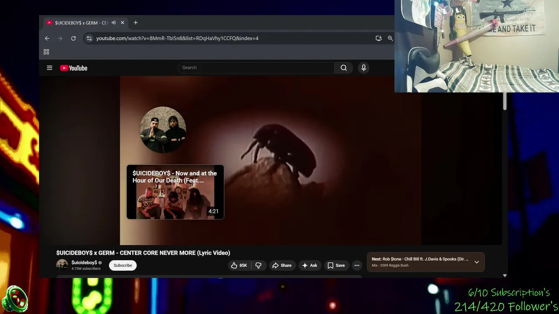Open the YouTube hamburger guide menu
Screen dimensions: 559x314
click(49, 68)
